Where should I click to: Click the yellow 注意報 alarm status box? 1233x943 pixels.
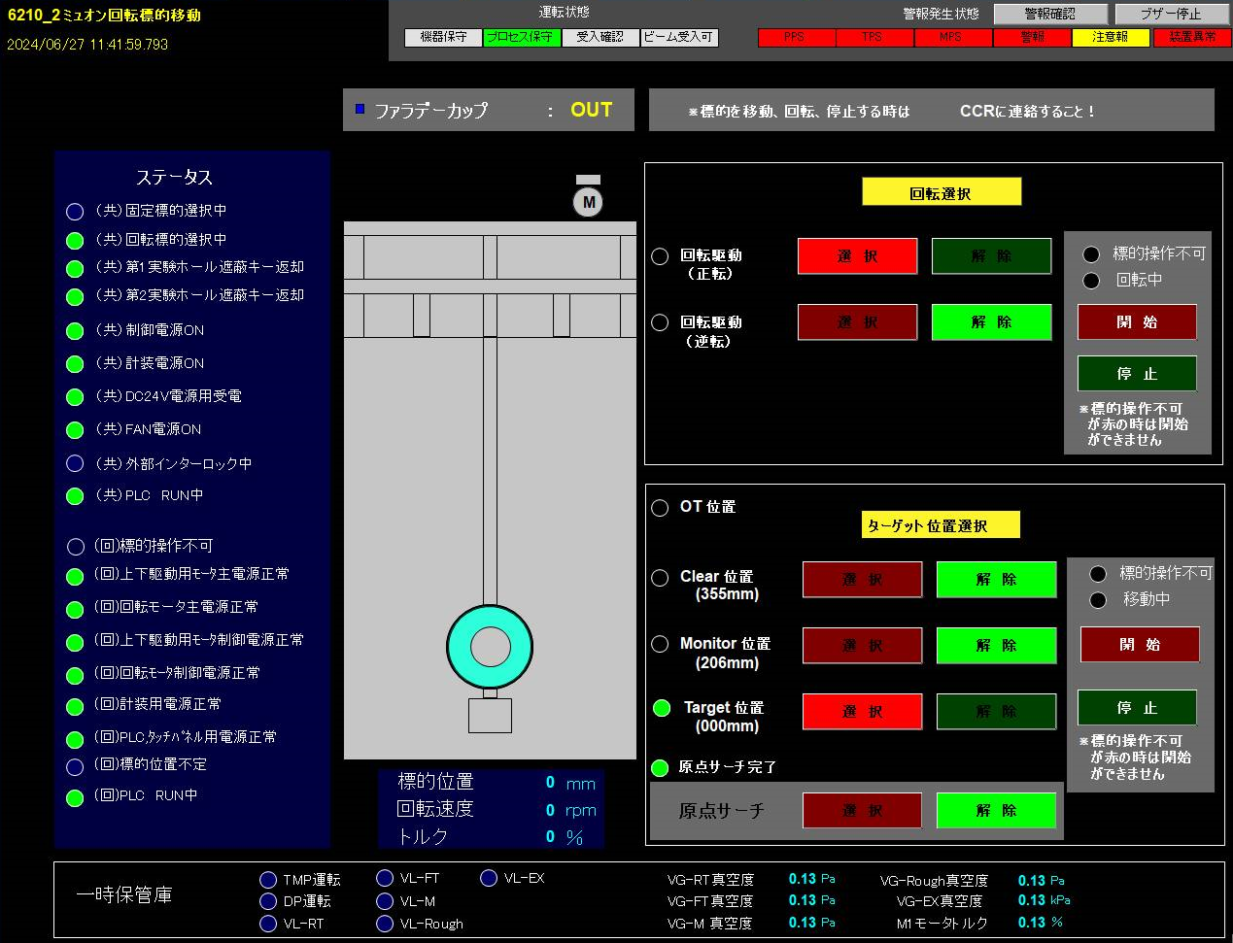pyautogui.click(x=1111, y=37)
